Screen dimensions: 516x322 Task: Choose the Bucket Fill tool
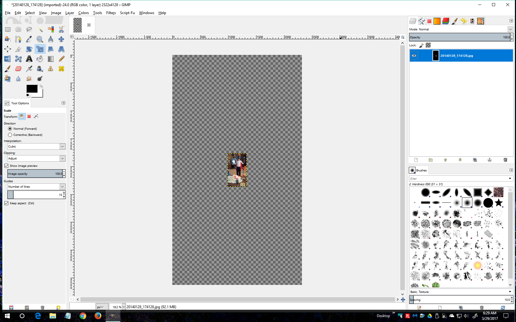40,59
